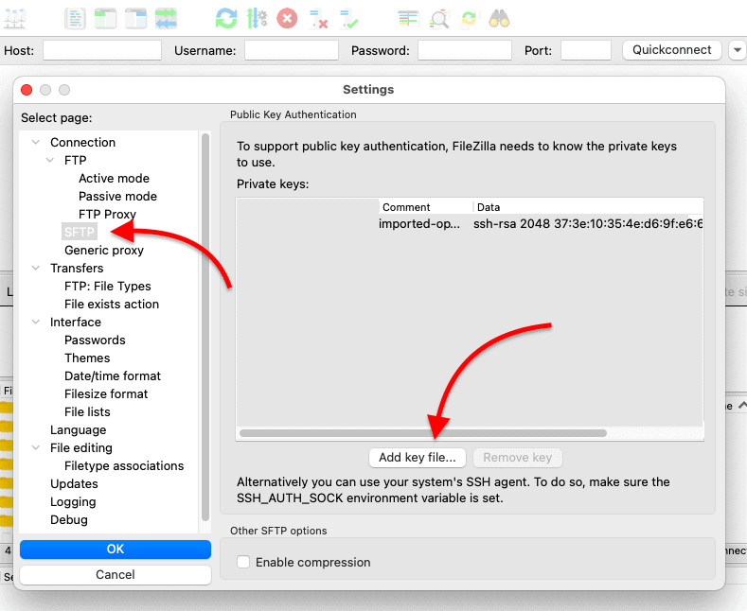The width and height of the screenshot is (747, 611).
Task: Collapse the Connection tree node
Action: 36,142
